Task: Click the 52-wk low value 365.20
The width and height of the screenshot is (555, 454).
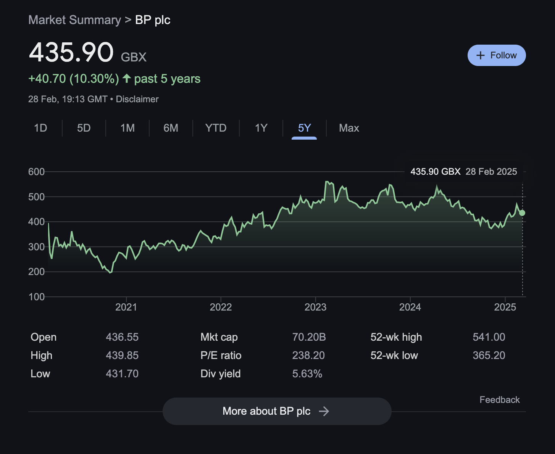Action: coord(489,356)
